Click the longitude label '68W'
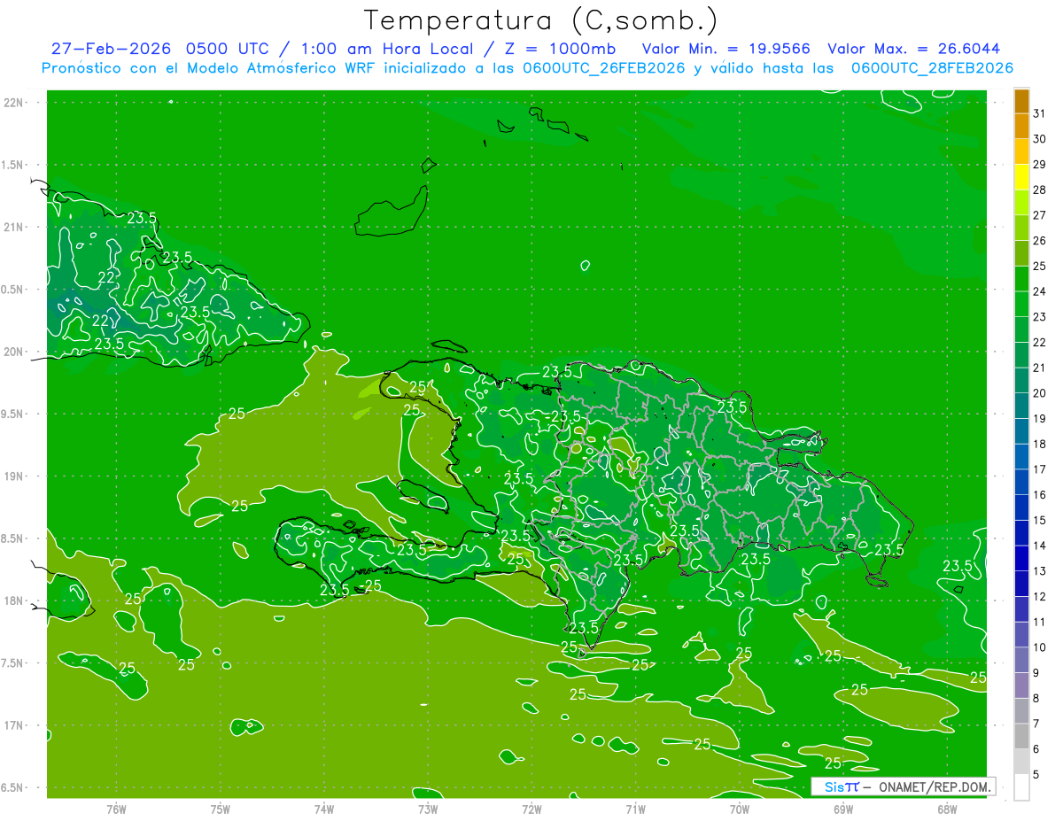The image size is (1063, 821). click(x=947, y=809)
